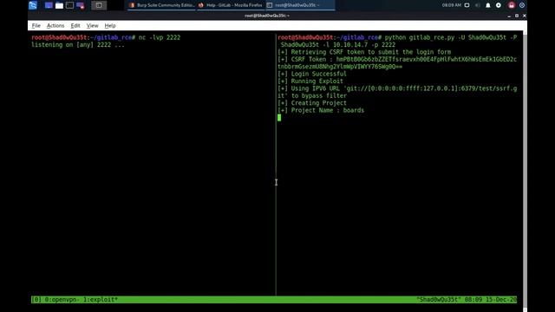Click the 'python gitlab_rce.py' command line
The height and width of the screenshot is (312, 555).
click(x=397, y=41)
